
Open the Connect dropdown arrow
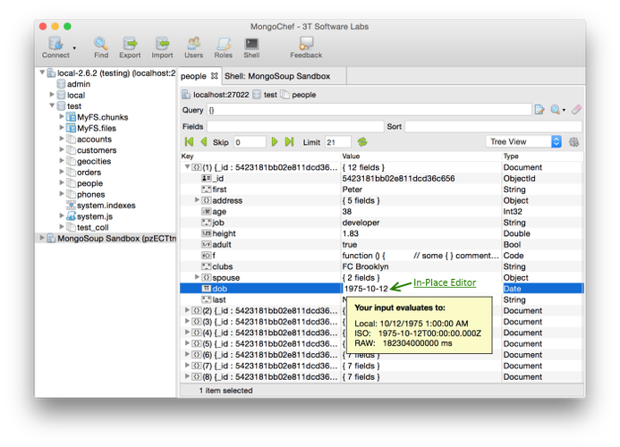click(74, 48)
